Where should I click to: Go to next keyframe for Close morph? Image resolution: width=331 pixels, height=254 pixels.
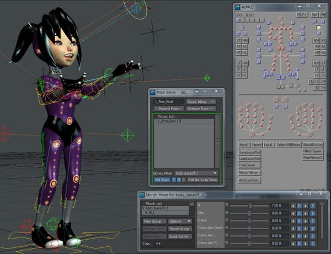(x=306, y=221)
